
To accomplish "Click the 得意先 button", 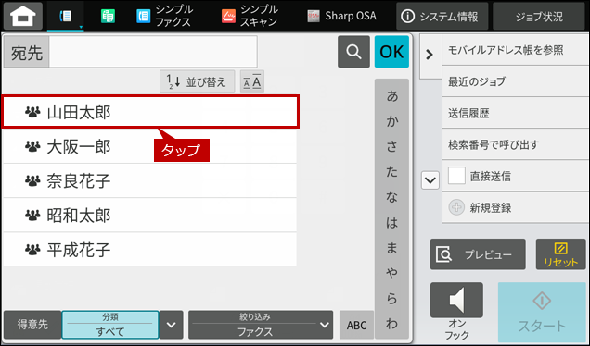I will 32,325.
